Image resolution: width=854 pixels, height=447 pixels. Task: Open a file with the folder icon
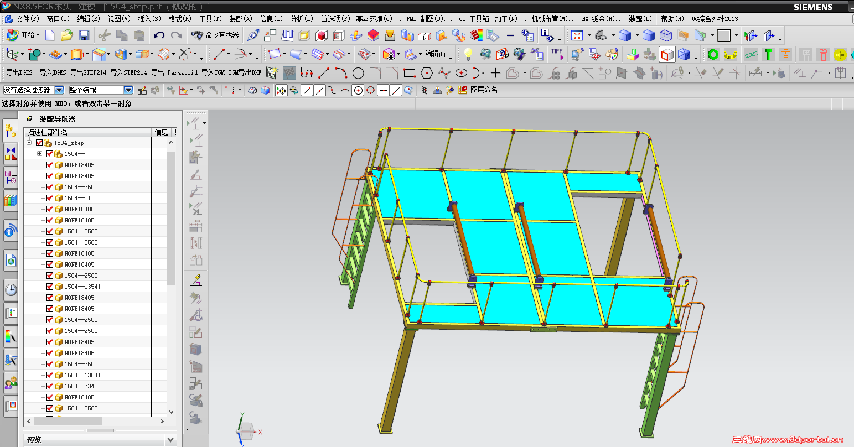click(x=67, y=35)
